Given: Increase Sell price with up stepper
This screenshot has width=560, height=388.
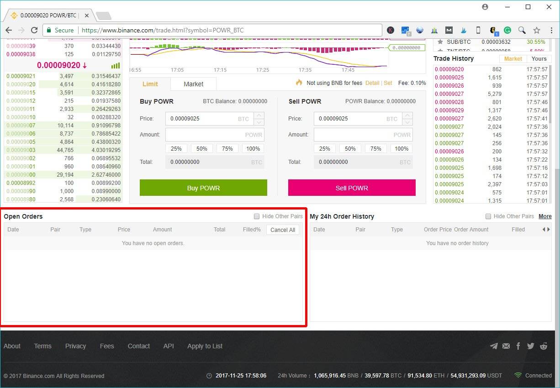Looking at the screenshot, I should coord(407,115).
